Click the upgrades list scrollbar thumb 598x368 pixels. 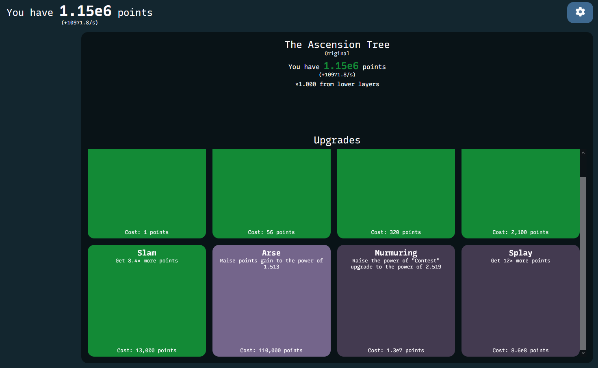pos(583,264)
